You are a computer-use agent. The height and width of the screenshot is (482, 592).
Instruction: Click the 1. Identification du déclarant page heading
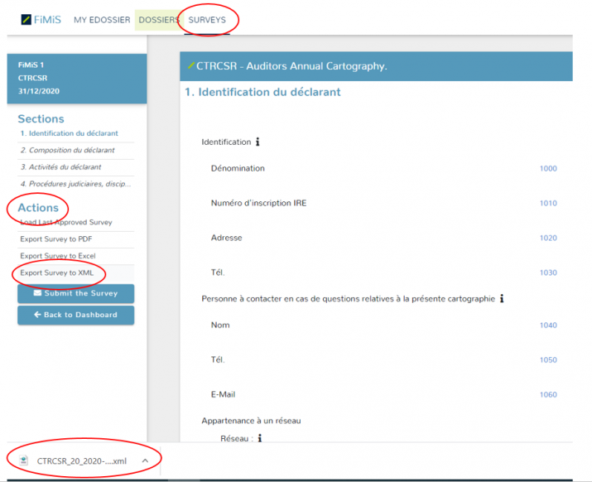[262, 92]
